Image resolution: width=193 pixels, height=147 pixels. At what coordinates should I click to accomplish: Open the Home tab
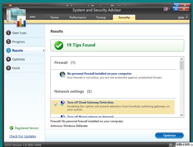tap(54, 17)
